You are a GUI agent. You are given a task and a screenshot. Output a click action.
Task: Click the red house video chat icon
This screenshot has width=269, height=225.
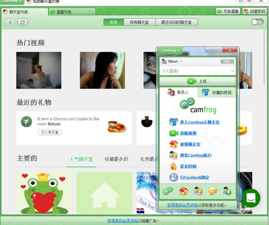tap(174, 144)
